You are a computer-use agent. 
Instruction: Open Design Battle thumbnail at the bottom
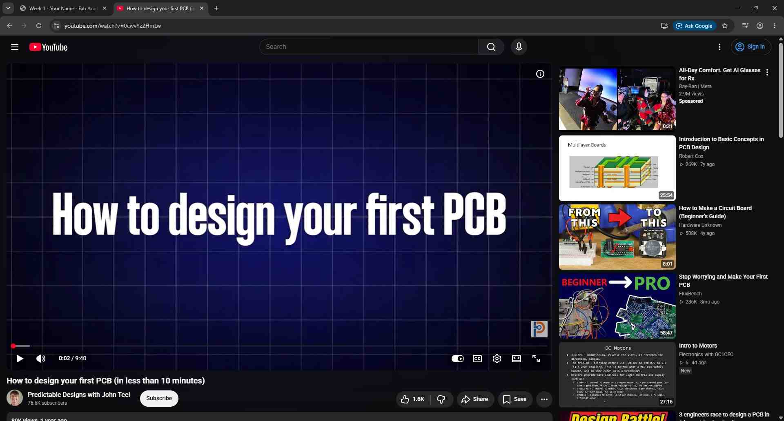[x=617, y=416]
